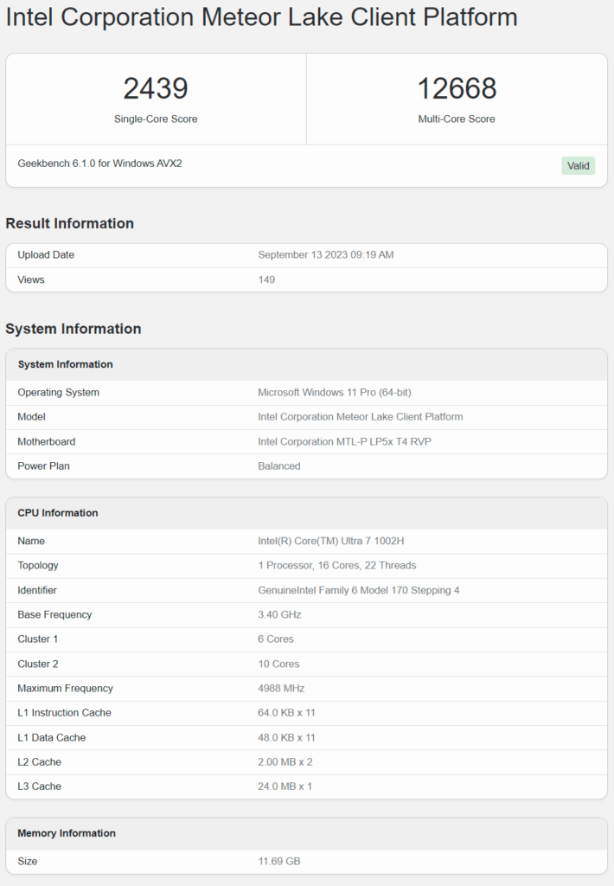Viewport: 614px width, 886px height.
Task: Click the green Valid badge
Action: click(x=579, y=165)
